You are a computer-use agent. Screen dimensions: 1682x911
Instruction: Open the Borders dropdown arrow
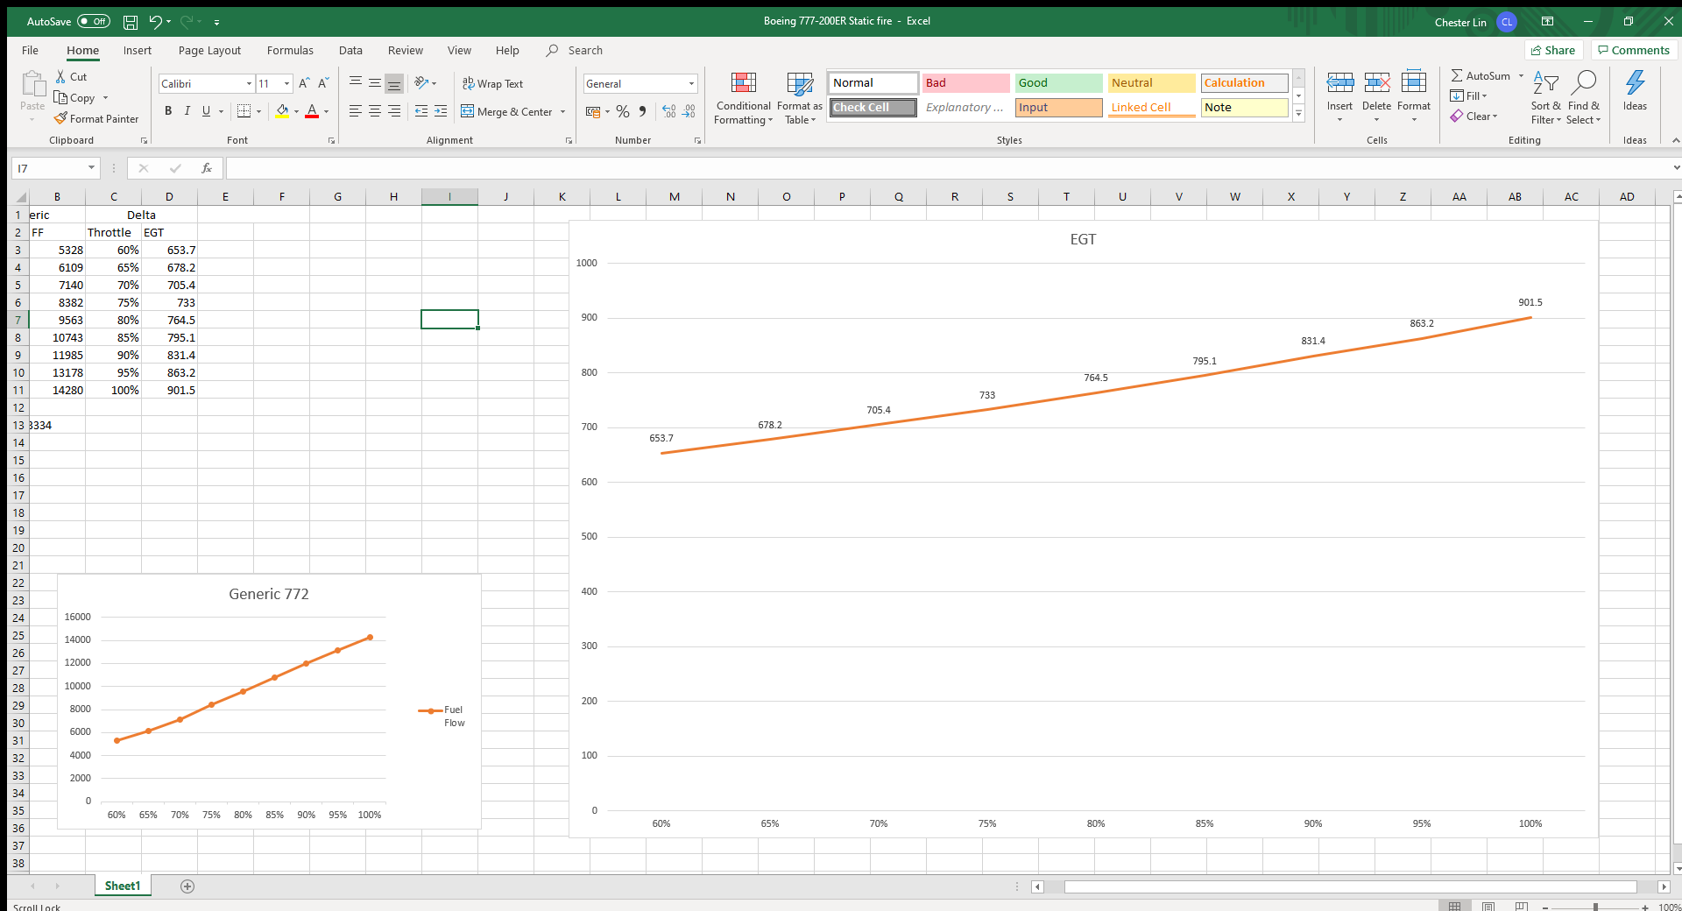(x=258, y=112)
